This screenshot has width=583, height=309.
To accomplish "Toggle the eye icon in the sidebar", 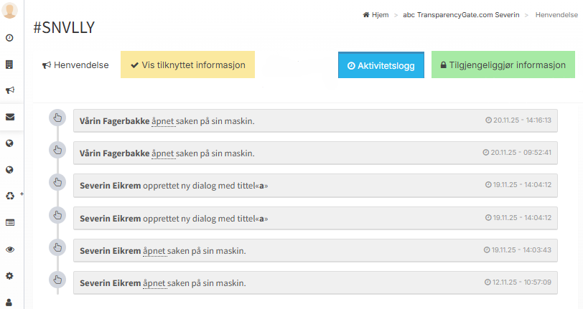I will click(10, 249).
